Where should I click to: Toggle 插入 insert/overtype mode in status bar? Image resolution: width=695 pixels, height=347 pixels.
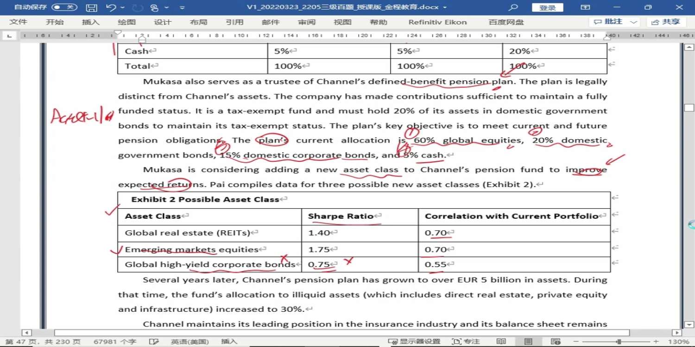click(x=229, y=341)
